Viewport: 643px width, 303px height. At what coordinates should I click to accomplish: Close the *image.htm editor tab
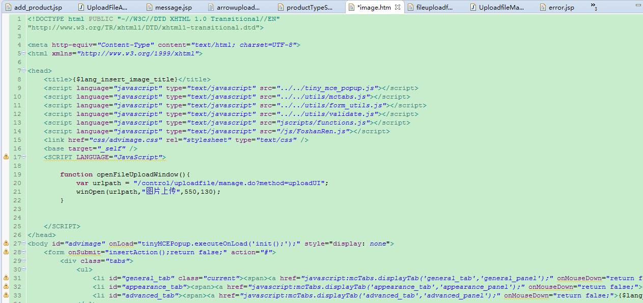click(398, 7)
